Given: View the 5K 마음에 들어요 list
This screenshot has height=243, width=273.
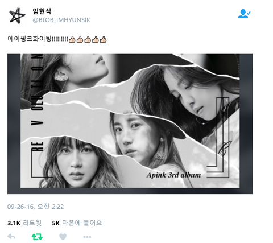Looking at the screenshot, I should pyautogui.click(x=77, y=223).
